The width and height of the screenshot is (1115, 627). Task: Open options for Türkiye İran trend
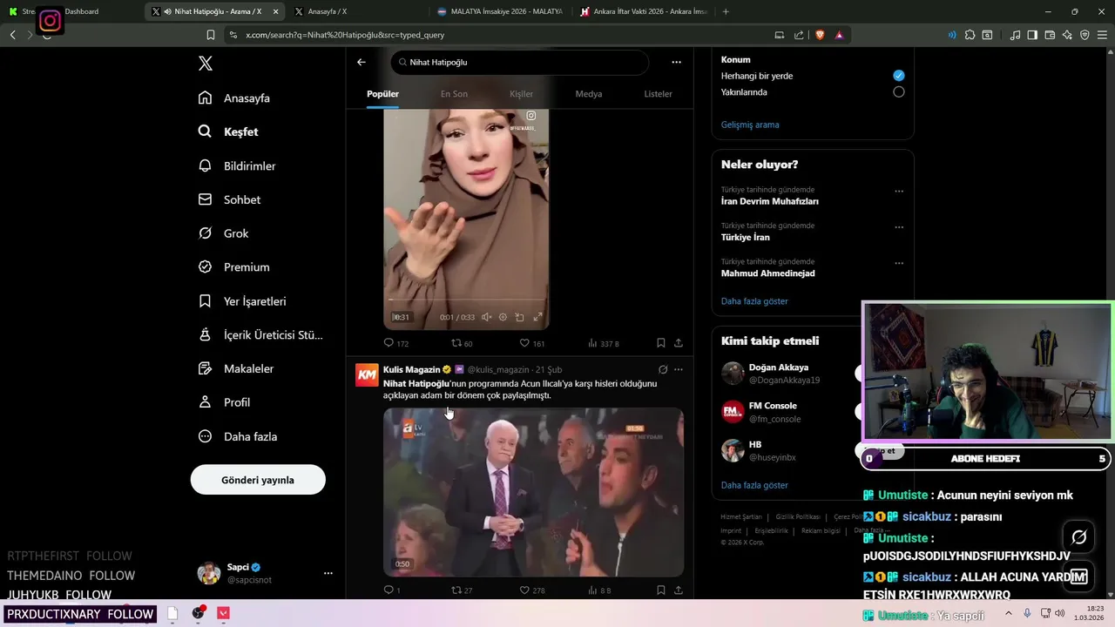click(899, 227)
